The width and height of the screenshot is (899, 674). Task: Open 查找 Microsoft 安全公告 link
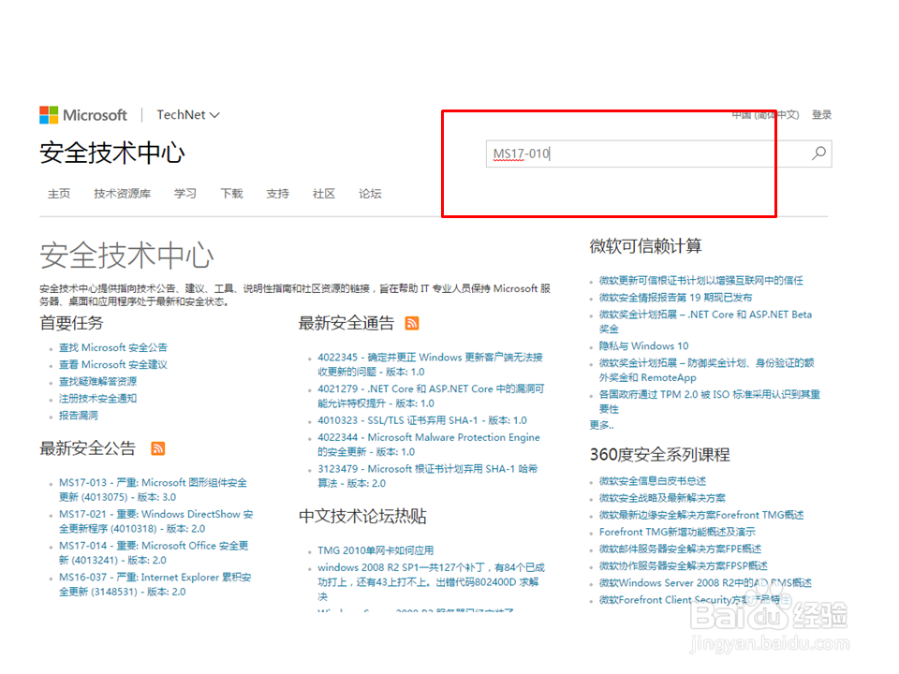113,347
